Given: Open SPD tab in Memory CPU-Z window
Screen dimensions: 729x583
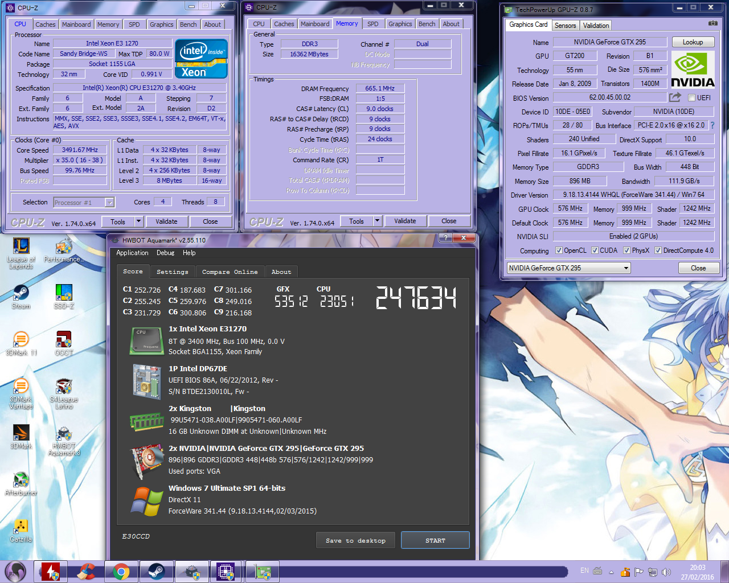Looking at the screenshot, I should click(373, 24).
